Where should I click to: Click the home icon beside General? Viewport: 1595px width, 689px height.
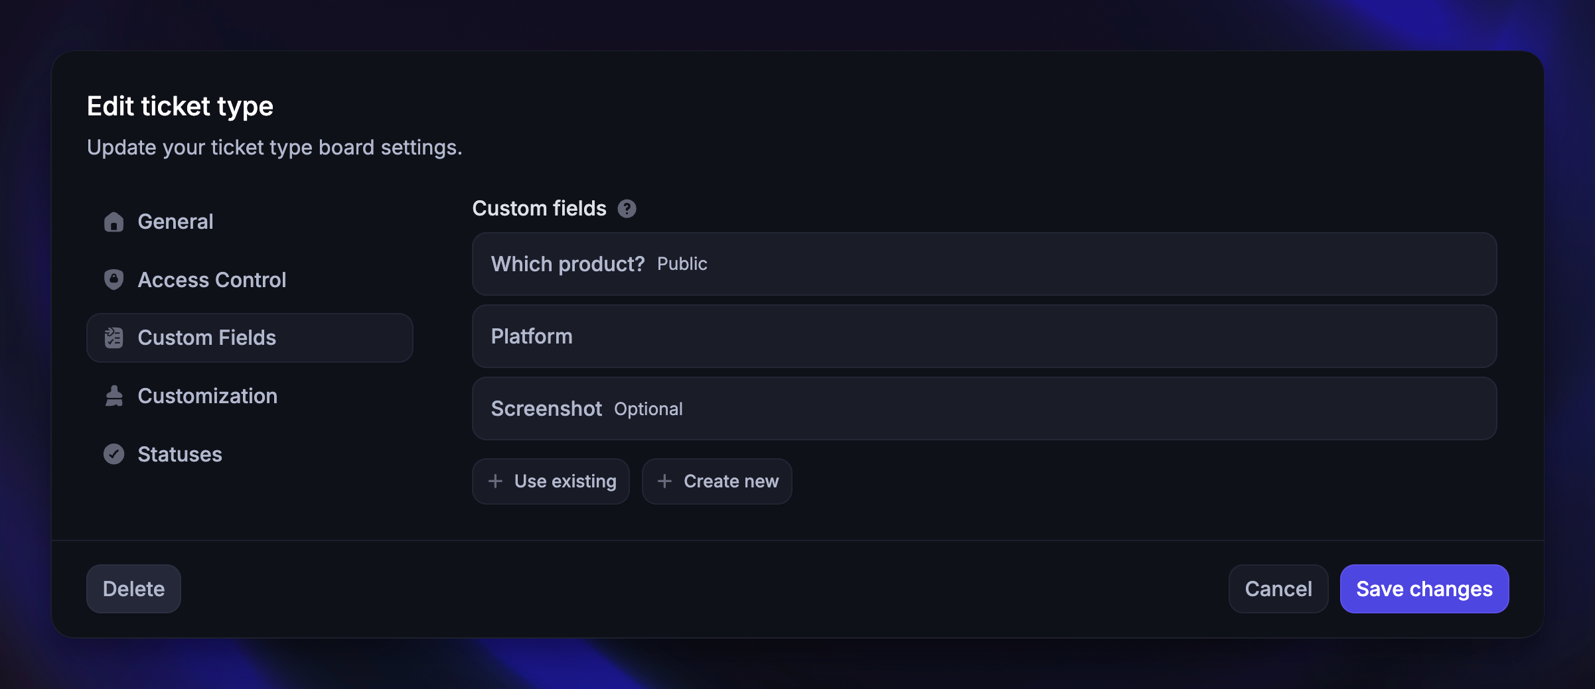(114, 222)
